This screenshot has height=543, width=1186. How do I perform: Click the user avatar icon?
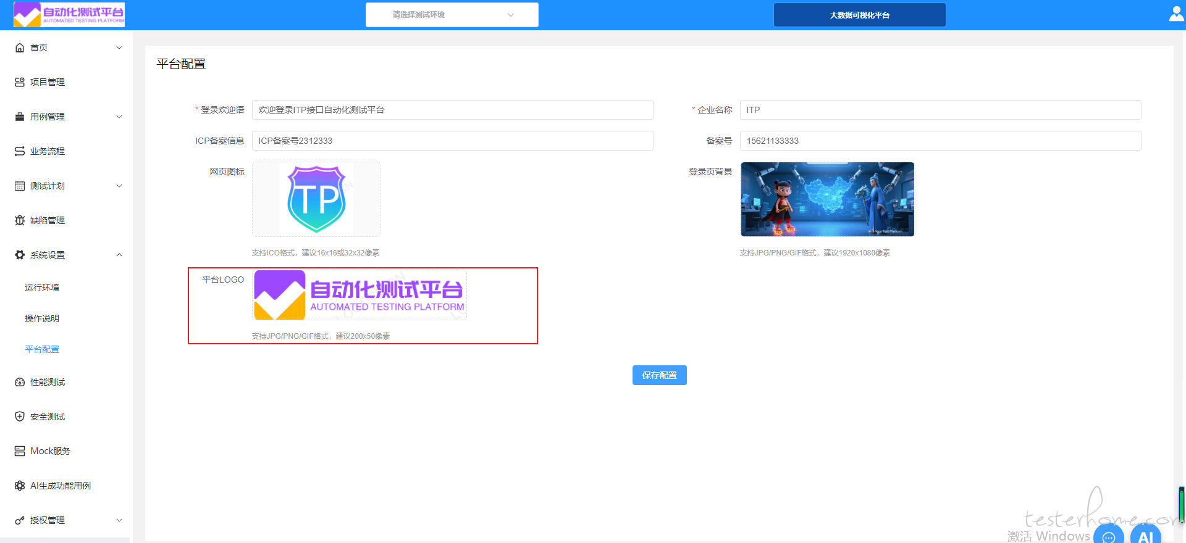click(x=1176, y=14)
